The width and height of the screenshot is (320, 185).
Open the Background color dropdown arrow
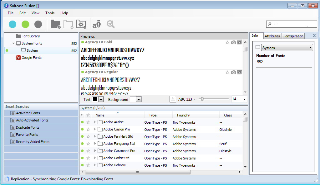tap(139, 99)
